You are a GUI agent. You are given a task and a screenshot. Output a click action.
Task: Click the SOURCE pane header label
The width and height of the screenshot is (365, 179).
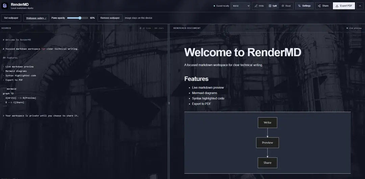pyautogui.click(x=6, y=28)
